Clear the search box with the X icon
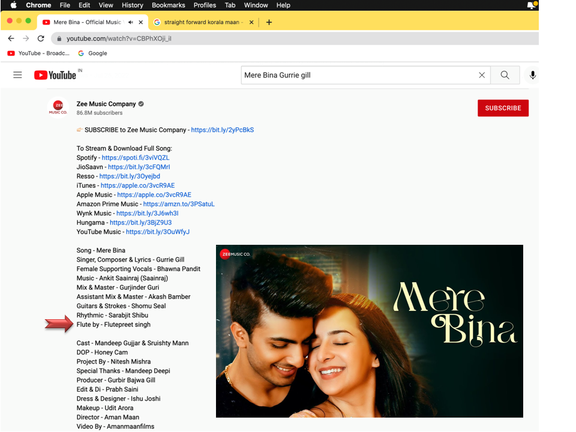576x432 pixels. pyautogui.click(x=482, y=75)
